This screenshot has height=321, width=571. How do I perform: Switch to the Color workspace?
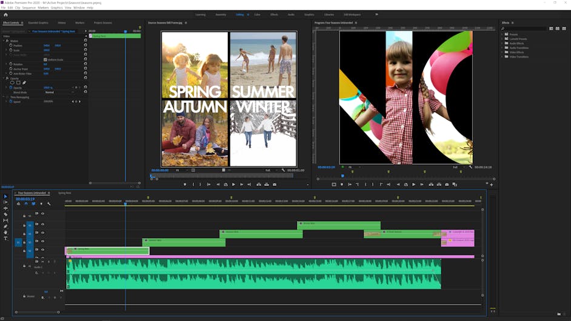257,14
